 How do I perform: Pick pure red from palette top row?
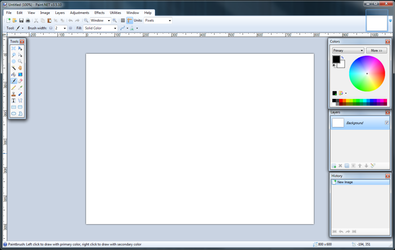click(341, 100)
